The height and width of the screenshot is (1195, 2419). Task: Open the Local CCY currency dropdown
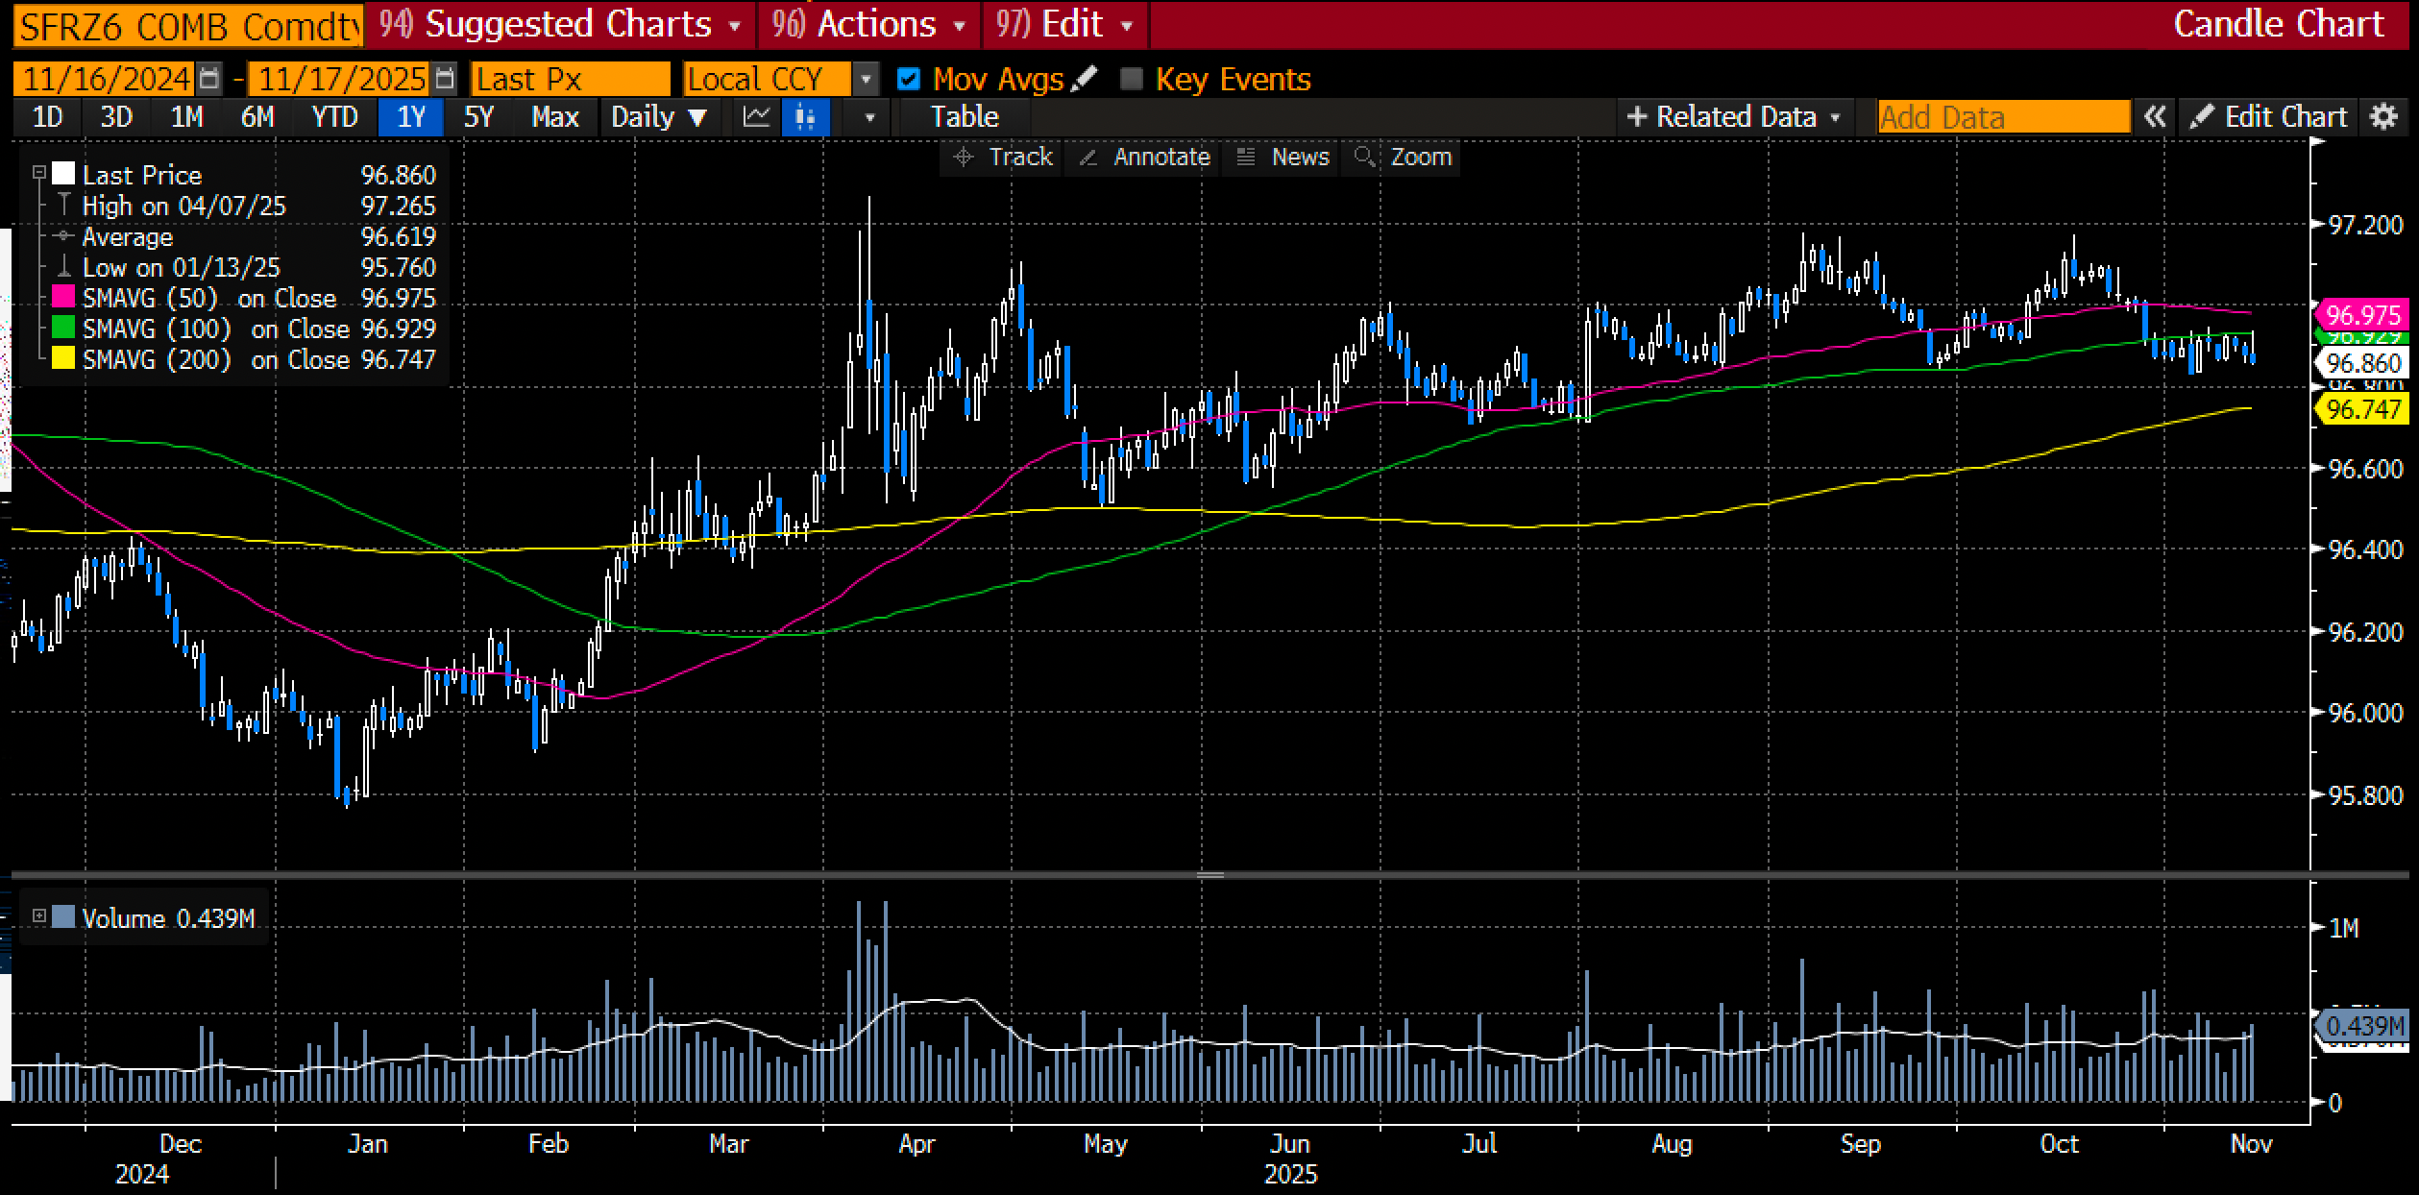pyautogui.click(x=866, y=79)
